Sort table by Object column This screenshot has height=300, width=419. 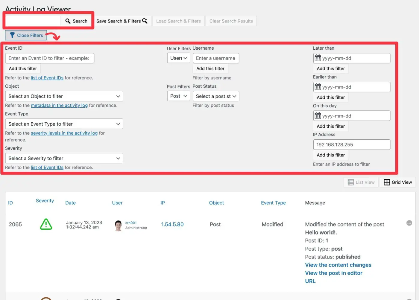coord(216,203)
